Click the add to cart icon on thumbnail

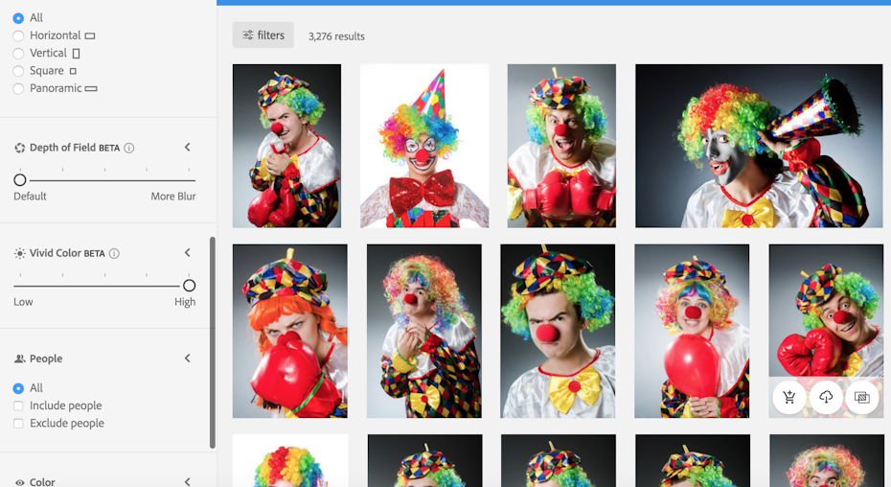pyautogui.click(x=789, y=398)
